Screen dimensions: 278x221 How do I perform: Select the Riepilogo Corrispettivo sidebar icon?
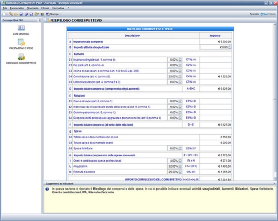coord(21,57)
